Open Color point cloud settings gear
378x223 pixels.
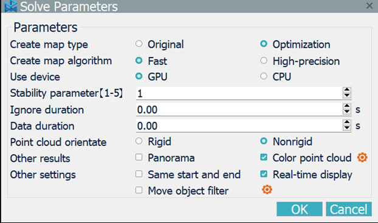pos(362,158)
